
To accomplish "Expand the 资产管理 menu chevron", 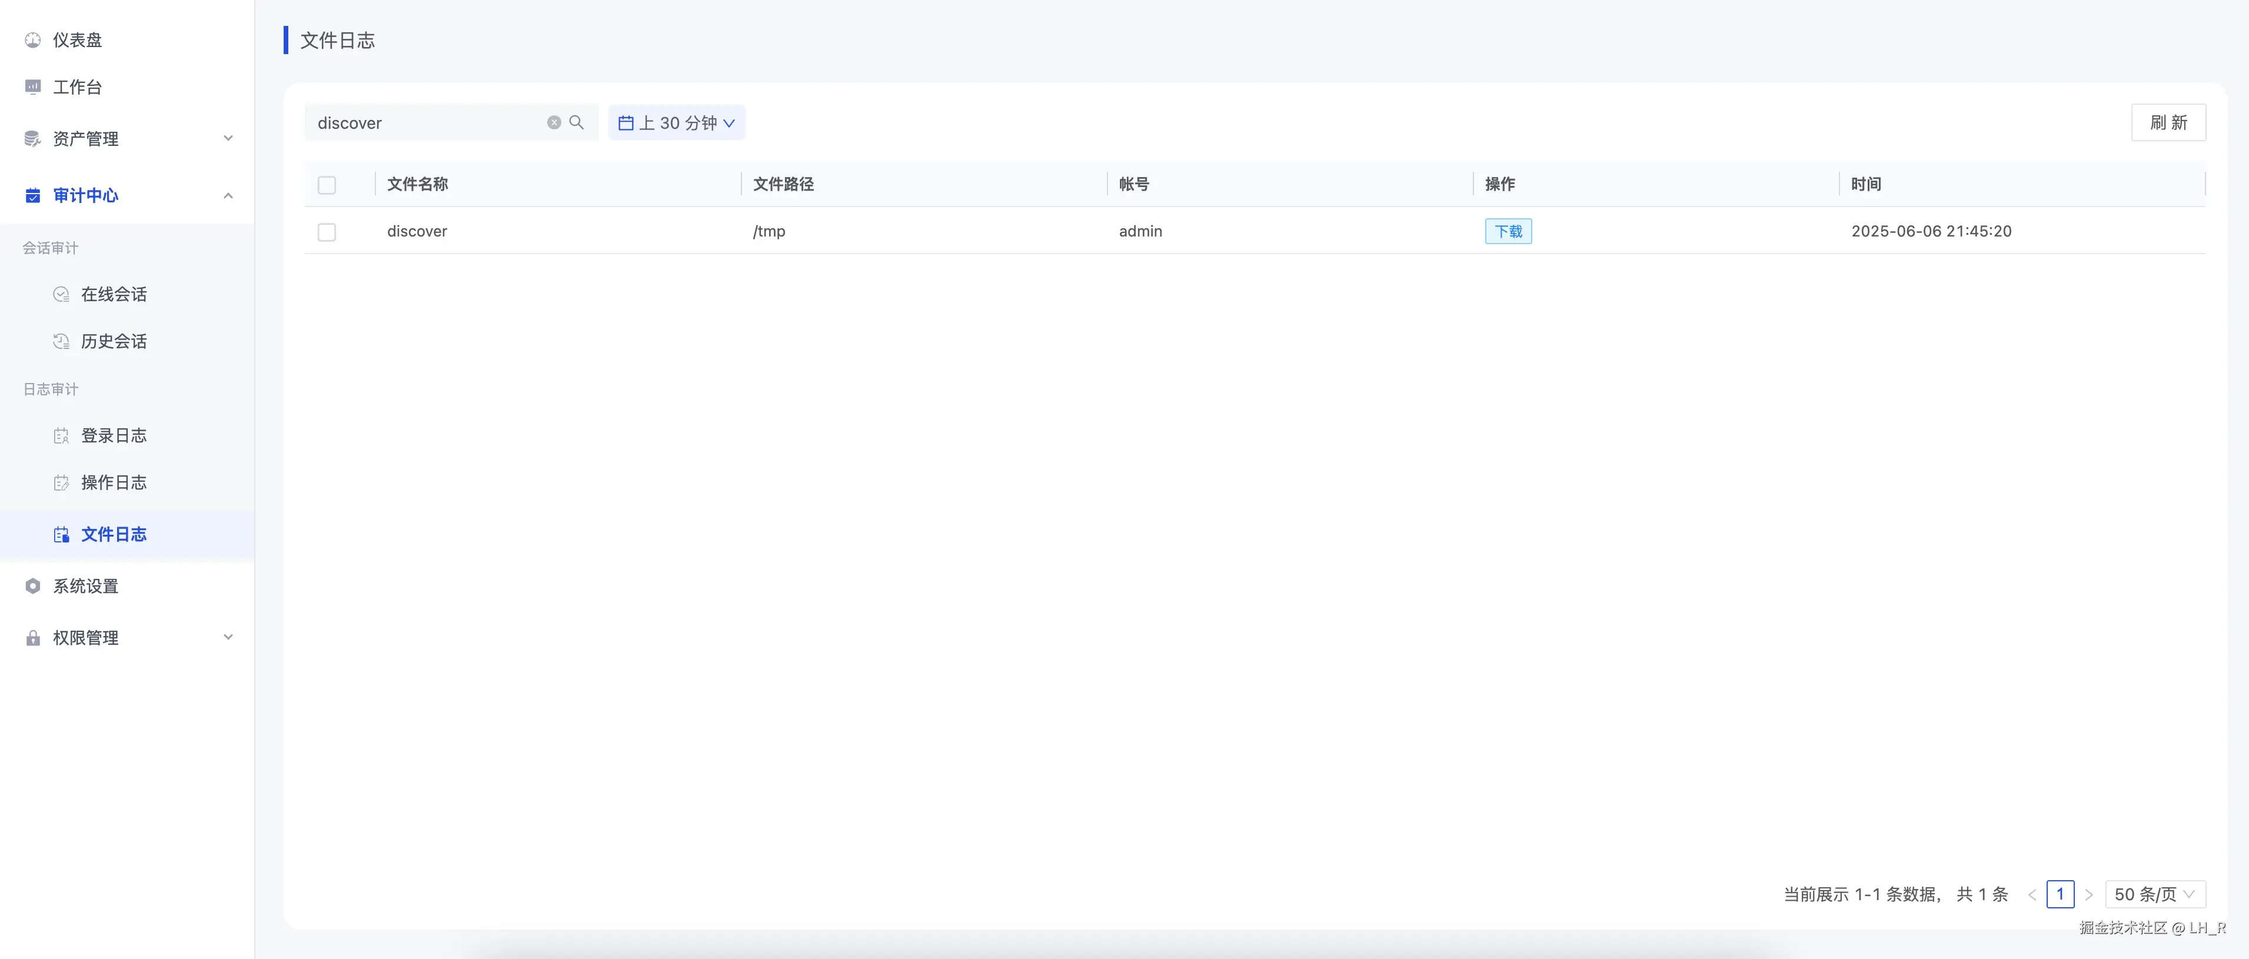I will click(228, 139).
